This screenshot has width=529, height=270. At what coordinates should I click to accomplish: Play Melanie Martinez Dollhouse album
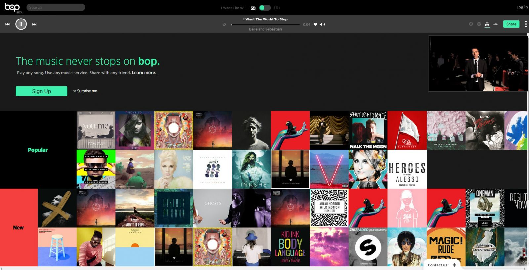pyautogui.click(x=446, y=130)
